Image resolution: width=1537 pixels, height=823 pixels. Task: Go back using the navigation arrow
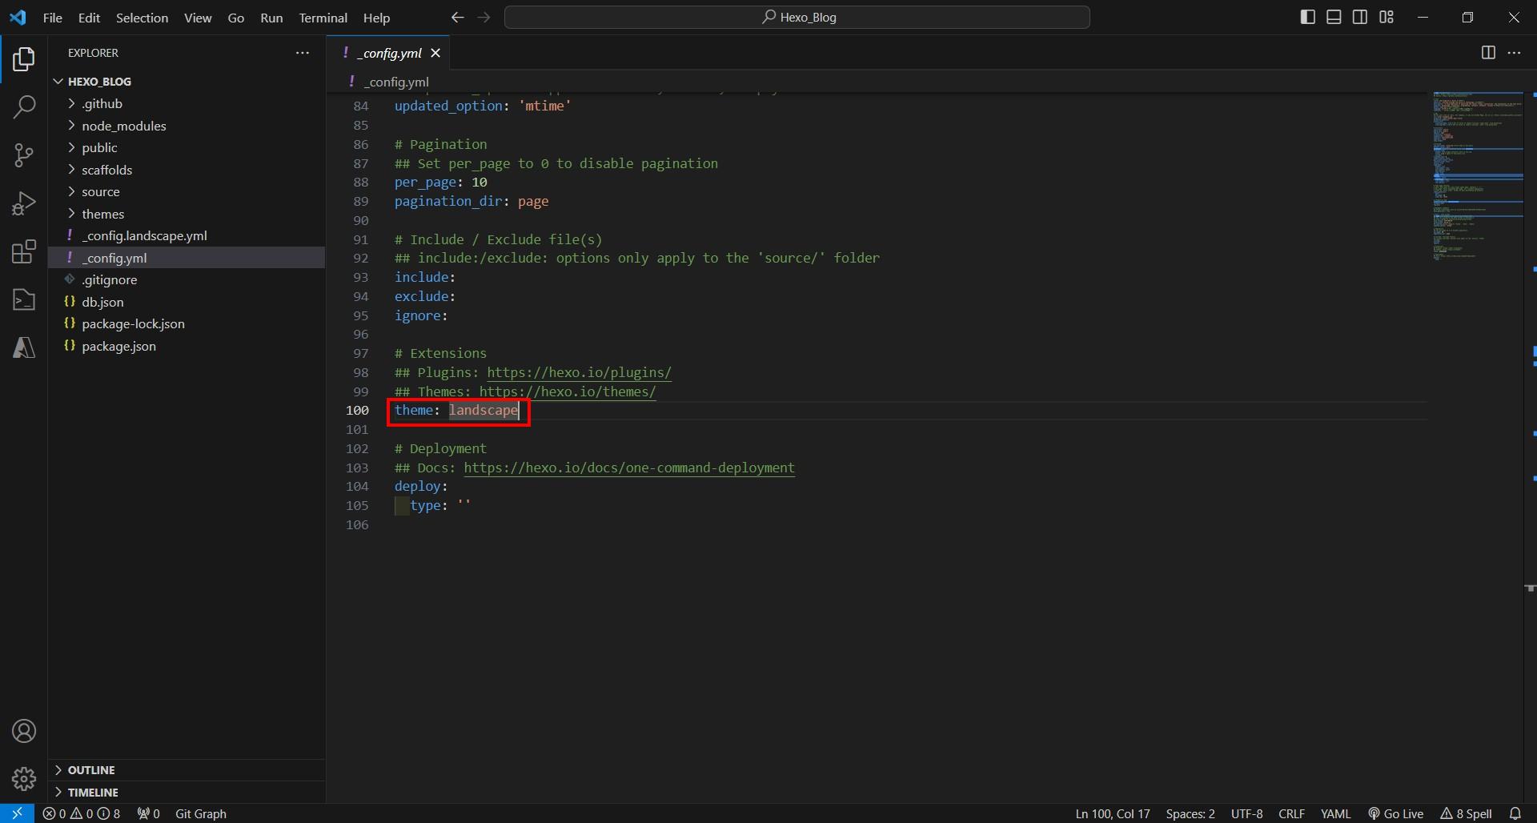(457, 18)
